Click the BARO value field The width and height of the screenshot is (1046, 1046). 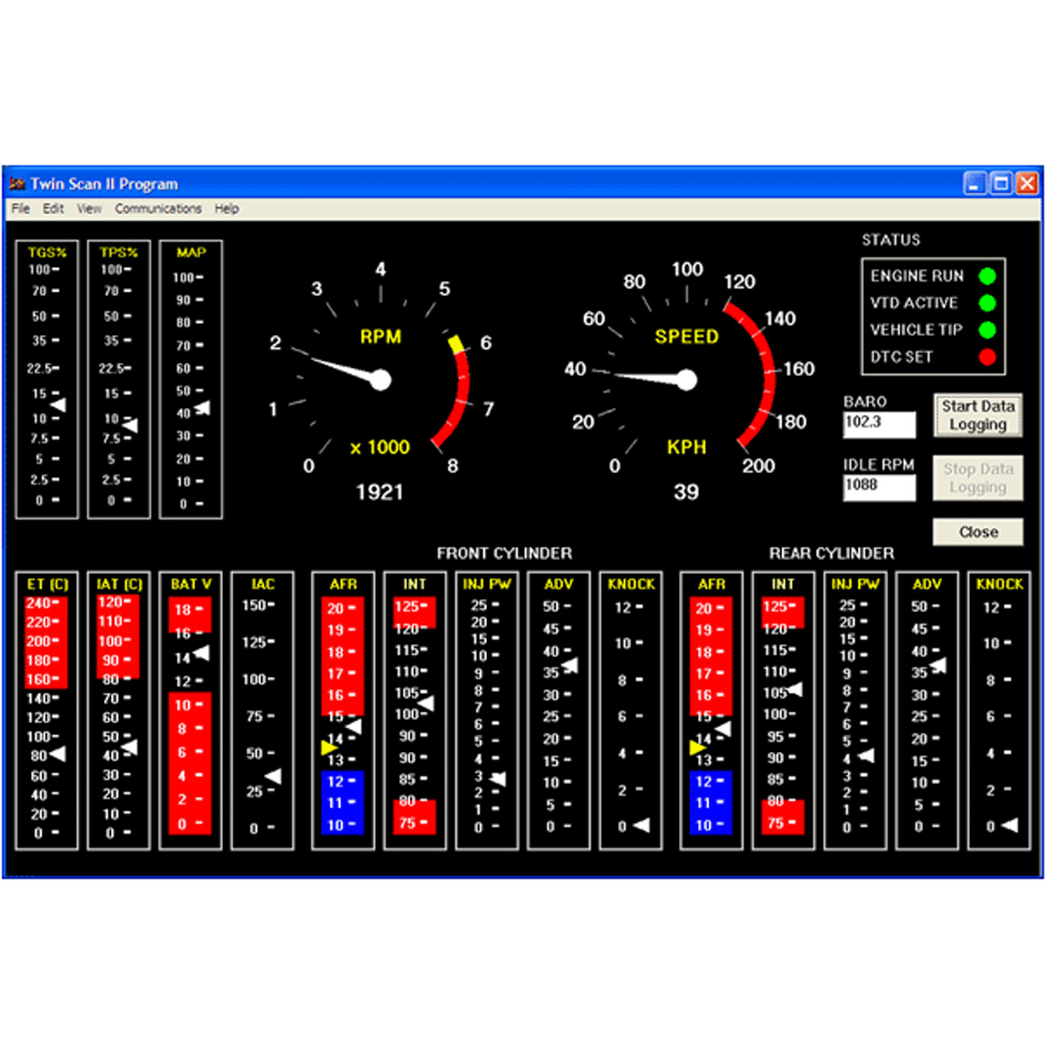click(x=878, y=423)
